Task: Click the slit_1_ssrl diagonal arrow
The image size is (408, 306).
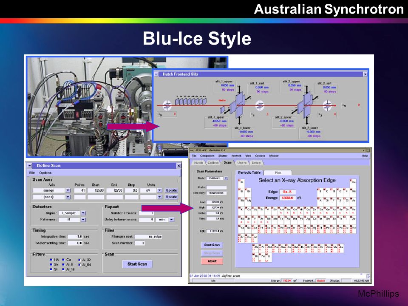Action: 248,98
